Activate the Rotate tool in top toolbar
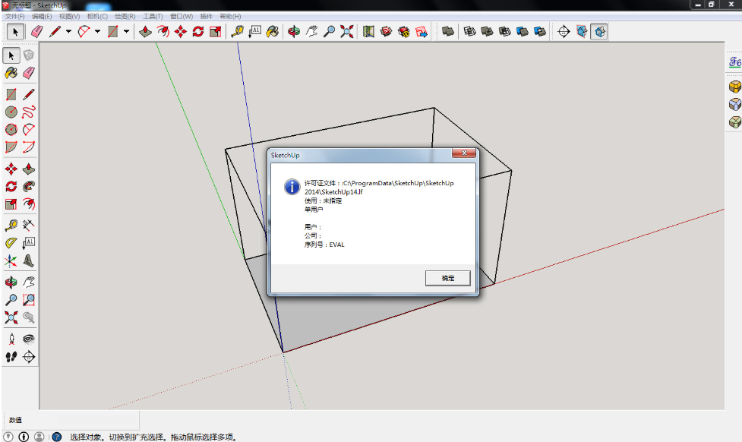Screen dimensions: 742x442 point(197,32)
